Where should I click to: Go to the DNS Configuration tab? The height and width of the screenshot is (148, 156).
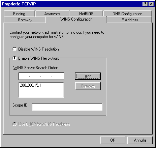(x=127, y=14)
